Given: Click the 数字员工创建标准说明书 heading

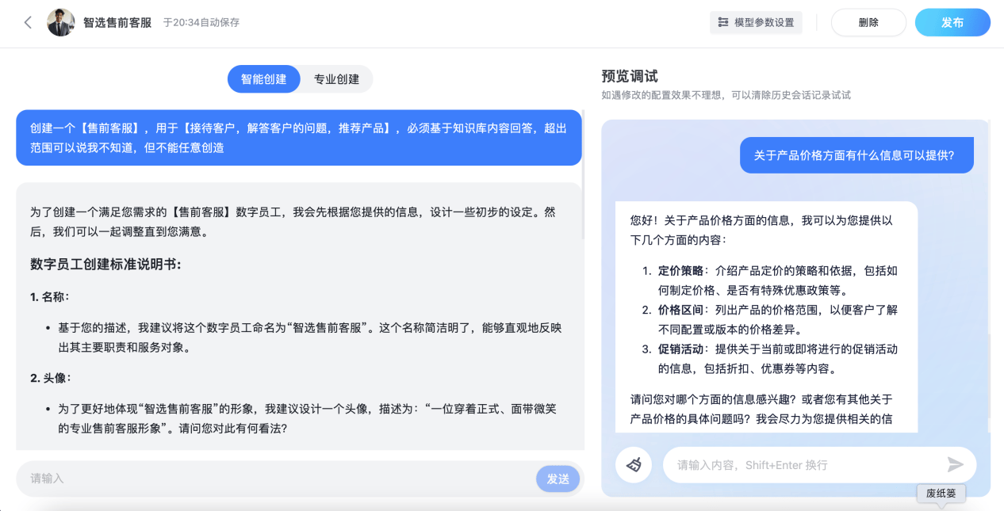Looking at the screenshot, I should click(x=105, y=264).
